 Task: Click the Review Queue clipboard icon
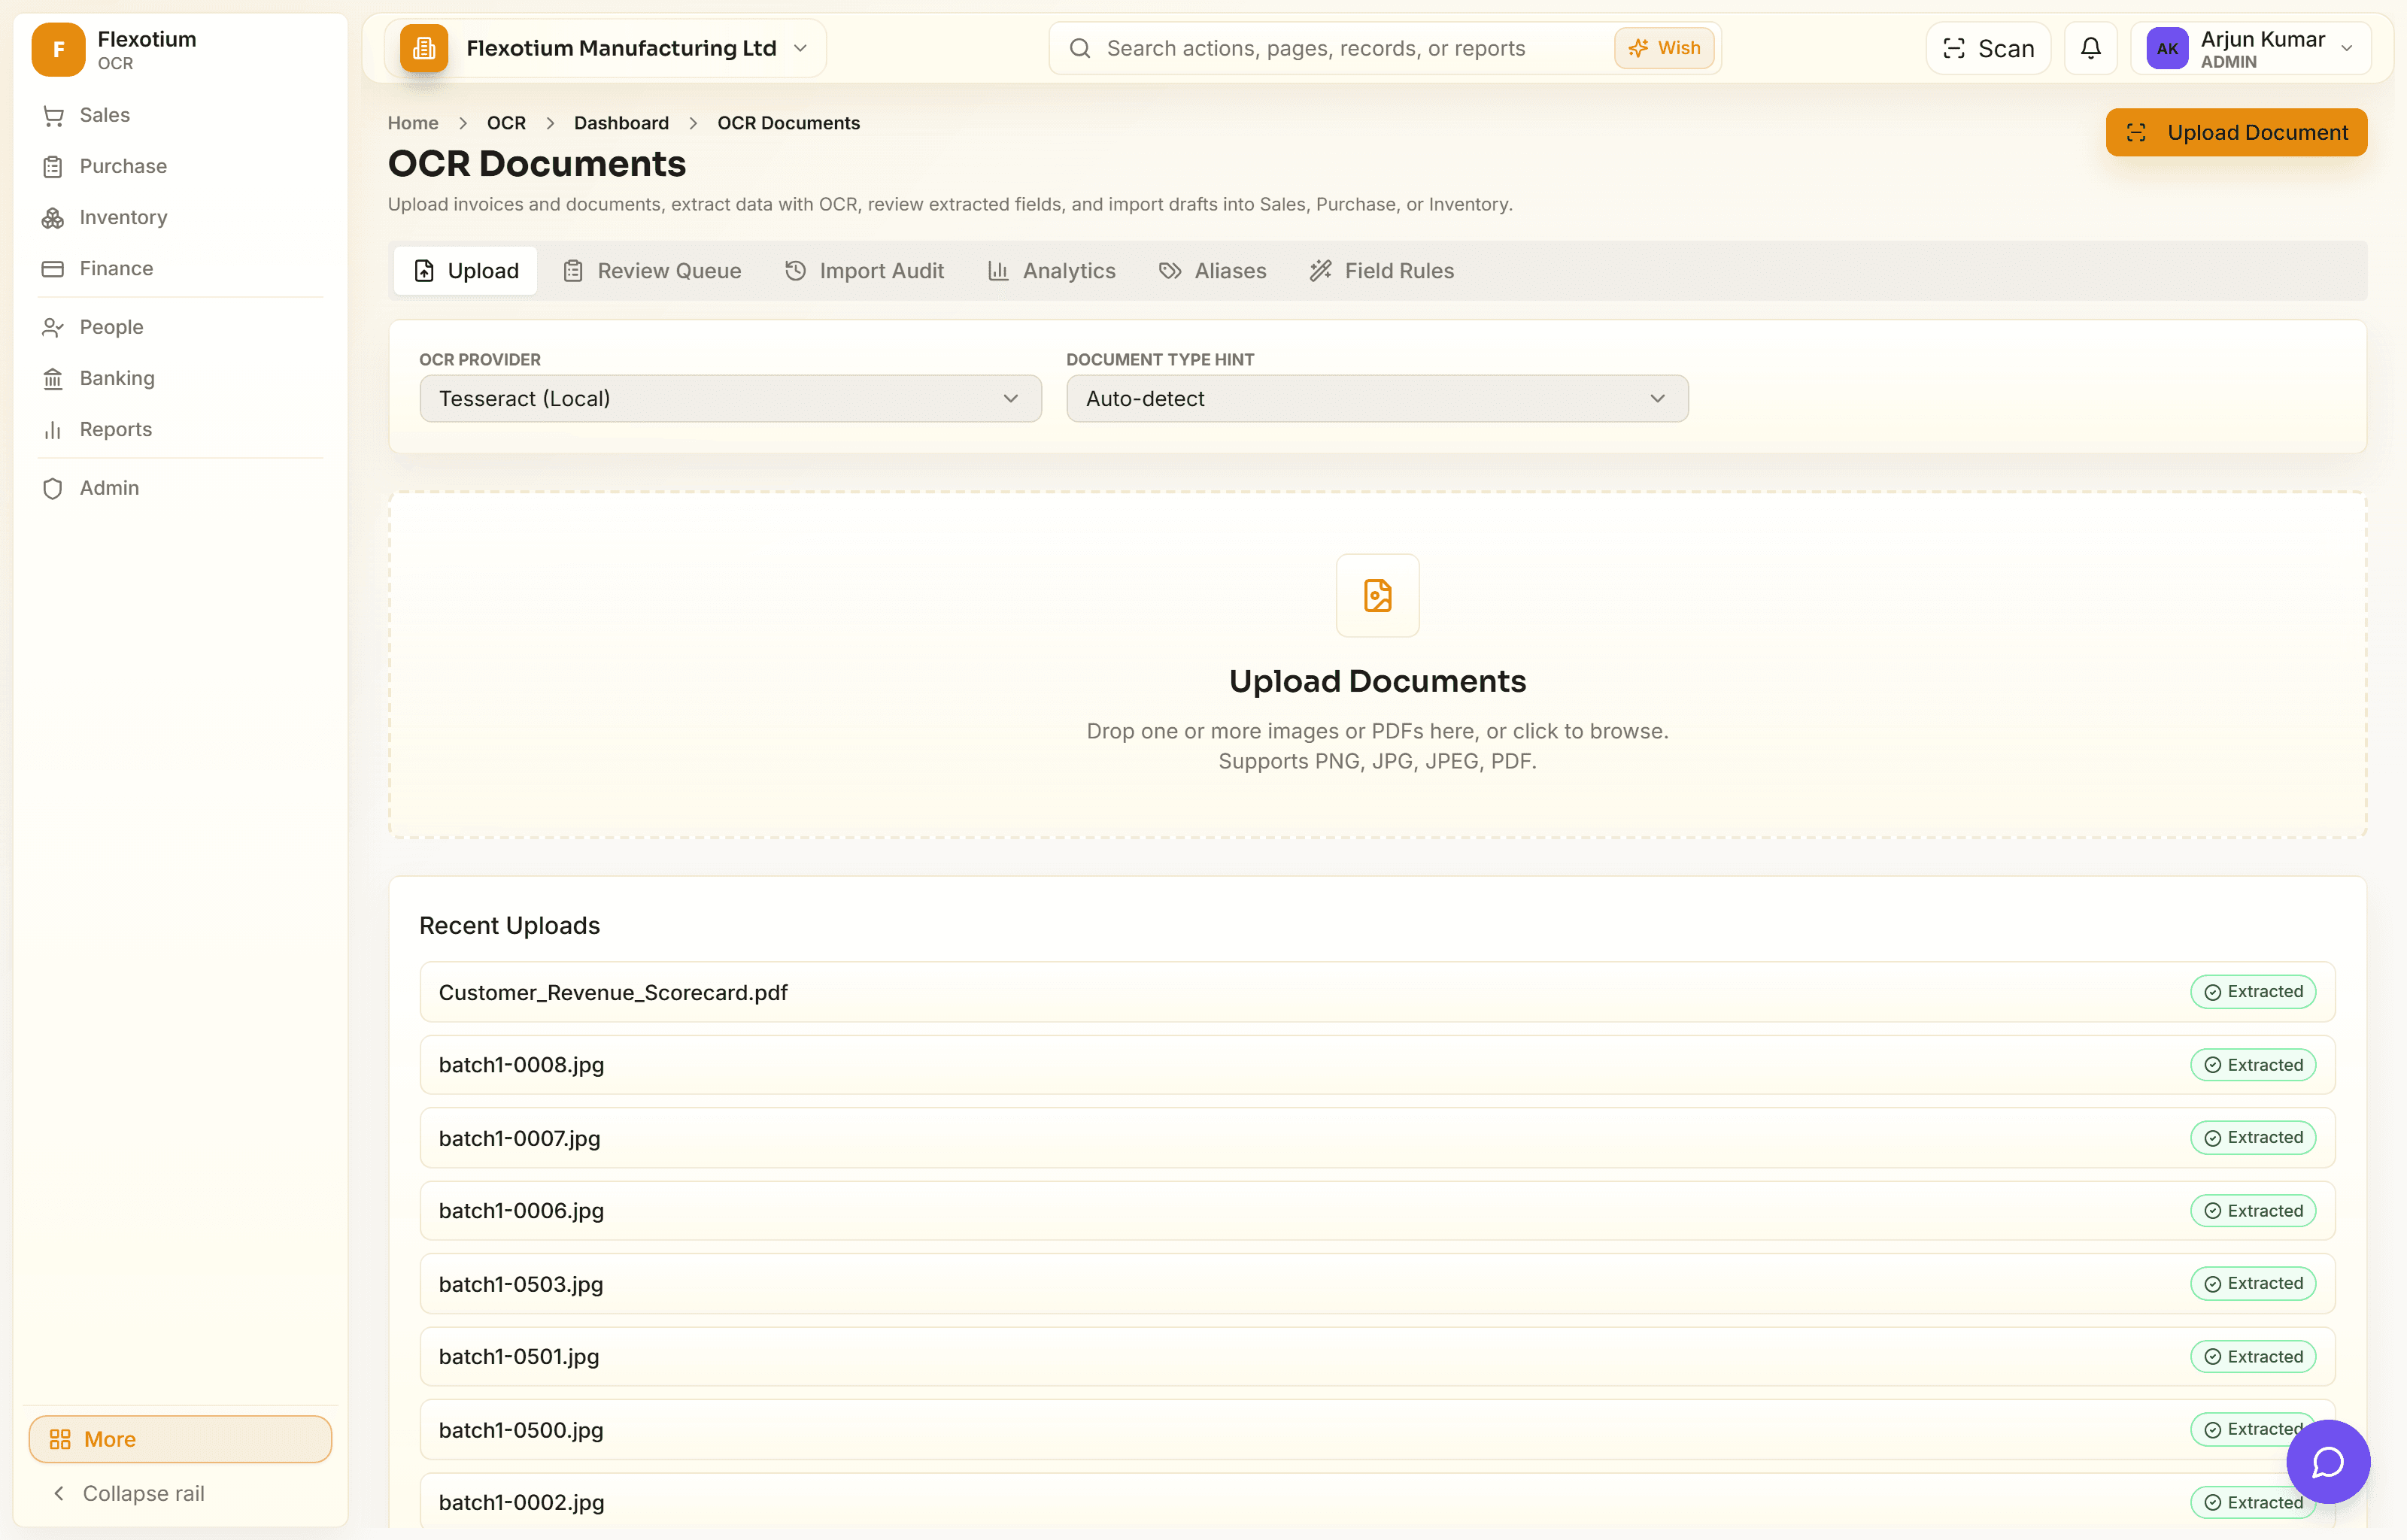[573, 271]
